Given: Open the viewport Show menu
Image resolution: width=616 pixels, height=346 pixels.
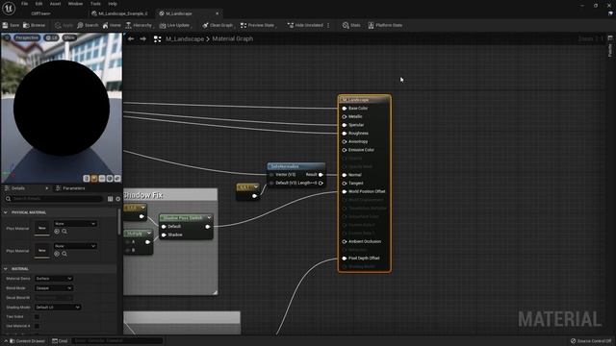Looking at the screenshot, I should 69,37.
